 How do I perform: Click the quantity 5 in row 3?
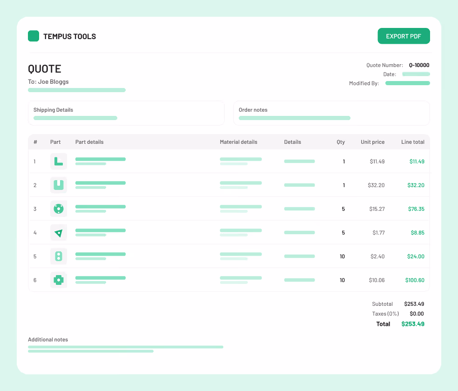coord(343,209)
